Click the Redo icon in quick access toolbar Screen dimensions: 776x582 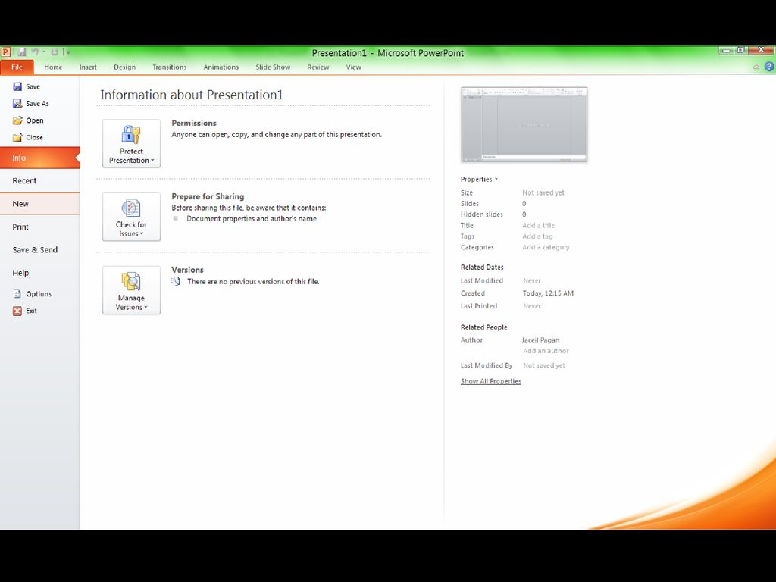coord(55,52)
